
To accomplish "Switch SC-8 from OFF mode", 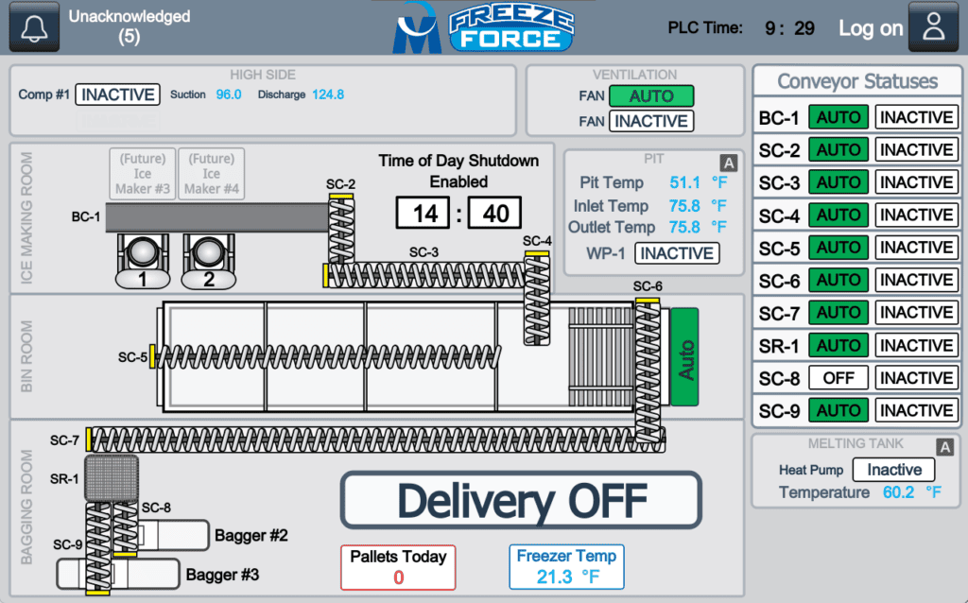I will (838, 378).
